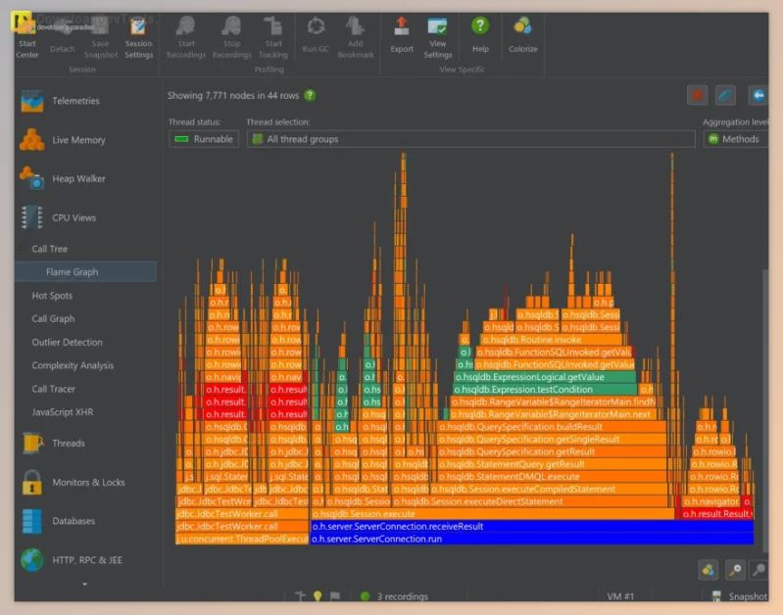The image size is (783, 615).
Task: Open the Monitors & Locks section
Action: (86, 482)
